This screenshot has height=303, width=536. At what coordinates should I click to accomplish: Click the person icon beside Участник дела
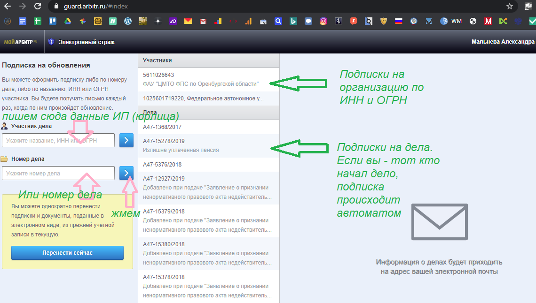pos(4,126)
